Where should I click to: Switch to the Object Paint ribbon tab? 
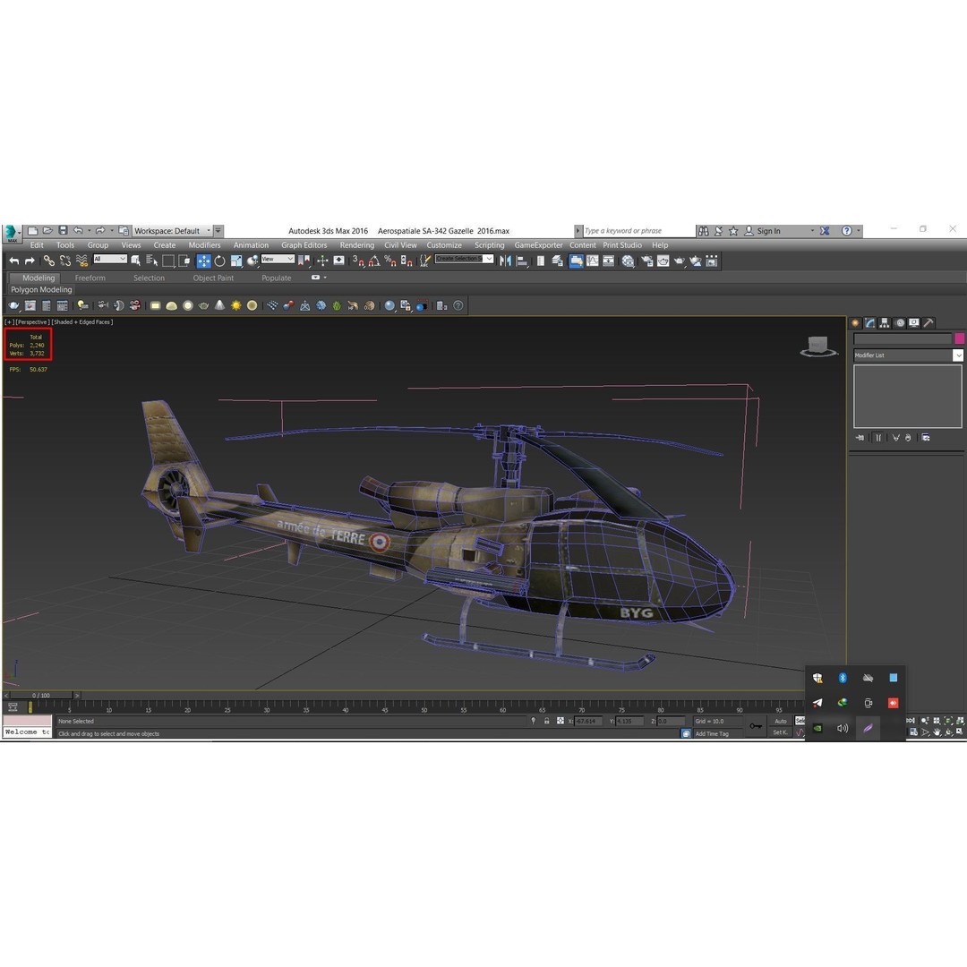[x=213, y=278]
